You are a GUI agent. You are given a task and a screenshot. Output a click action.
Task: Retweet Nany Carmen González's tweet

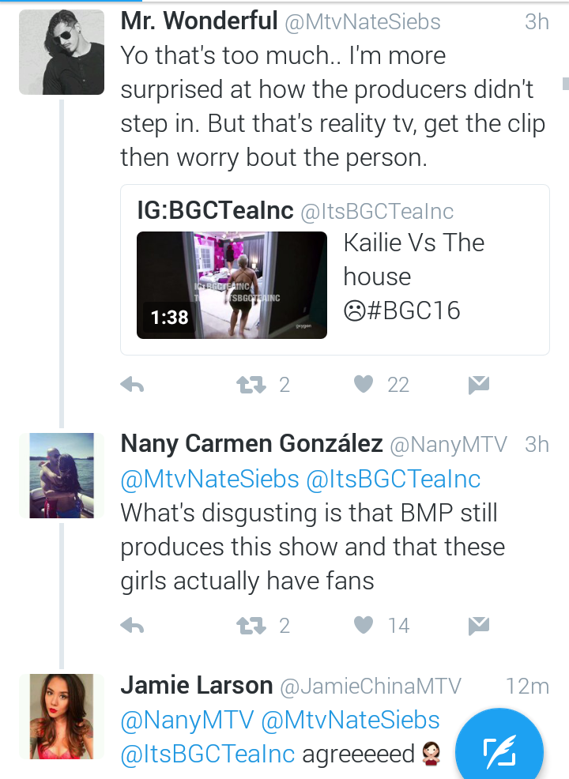point(251,626)
